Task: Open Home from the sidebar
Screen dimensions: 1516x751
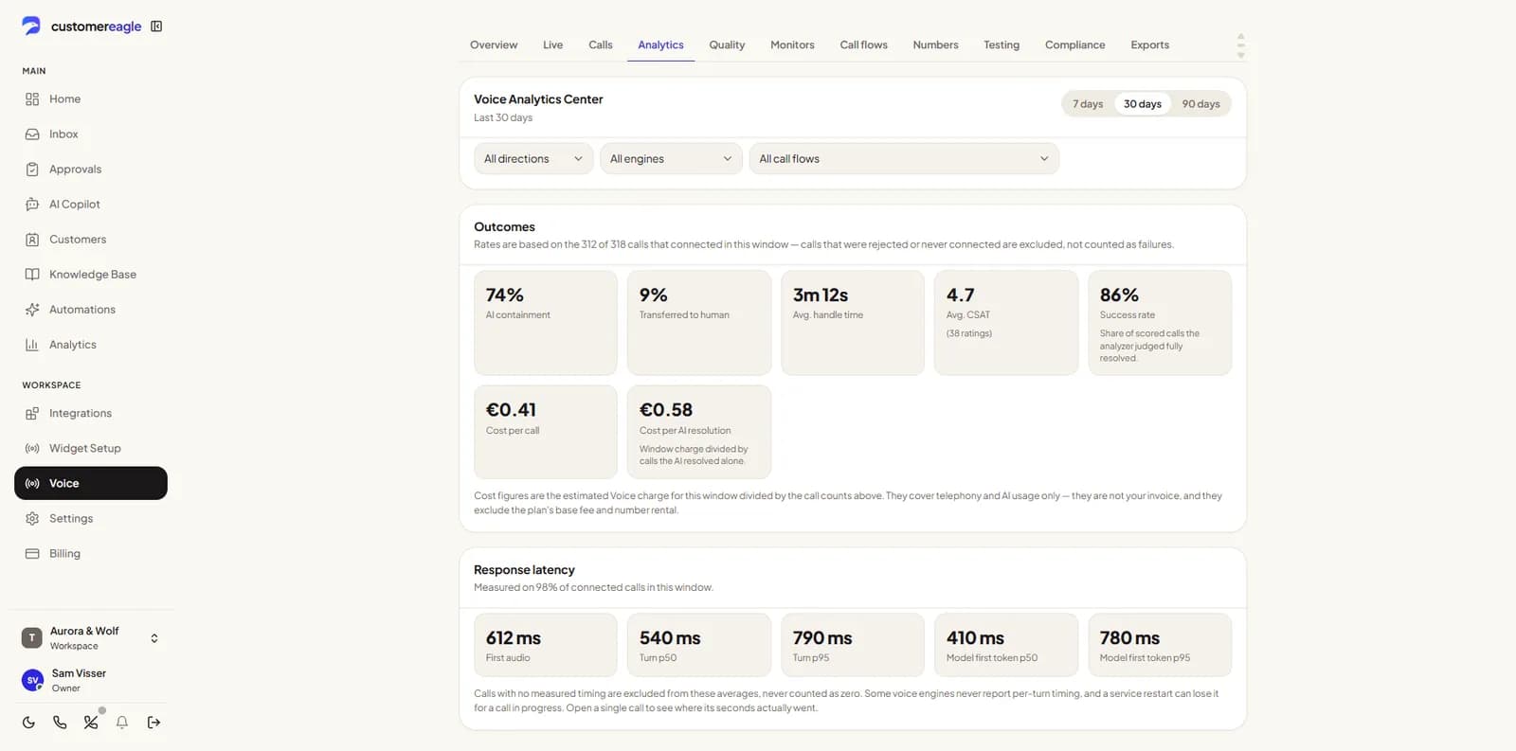Action: (x=91, y=98)
